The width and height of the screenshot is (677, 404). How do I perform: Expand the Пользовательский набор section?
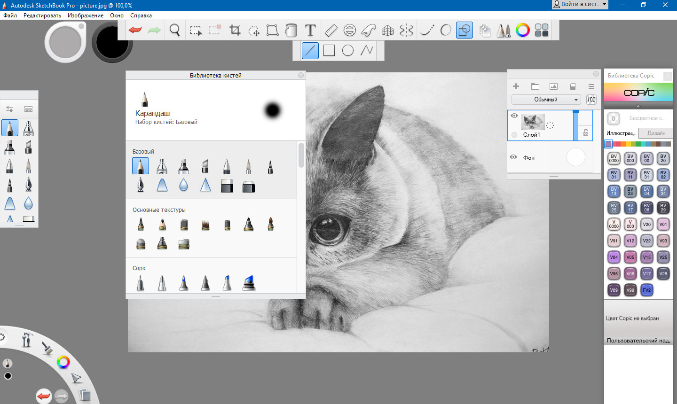pyautogui.click(x=638, y=341)
